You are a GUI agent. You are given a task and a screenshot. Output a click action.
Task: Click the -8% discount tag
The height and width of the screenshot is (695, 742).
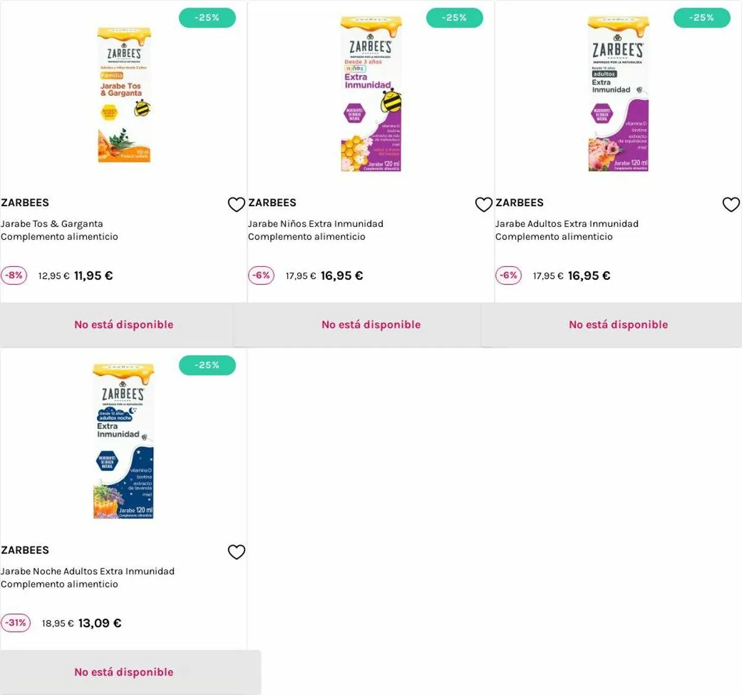[14, 276]
